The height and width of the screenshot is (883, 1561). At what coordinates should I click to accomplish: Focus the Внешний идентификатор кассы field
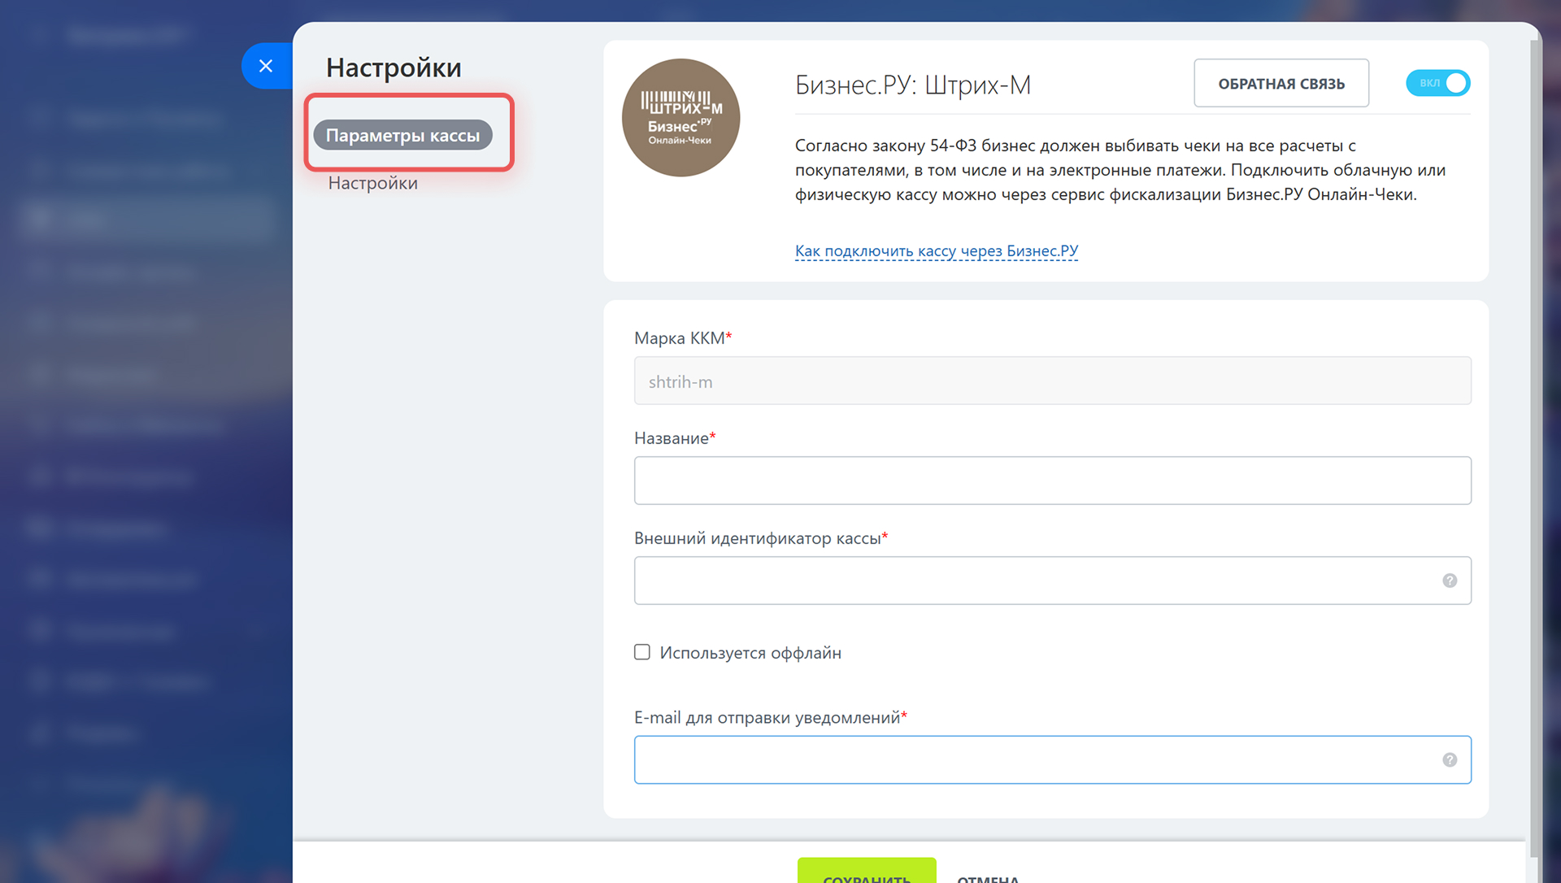point(1052,581)
